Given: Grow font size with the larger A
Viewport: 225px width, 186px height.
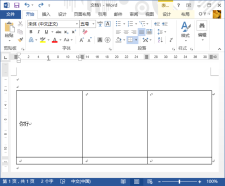Looking at the screenshot, I should point(81,40).
